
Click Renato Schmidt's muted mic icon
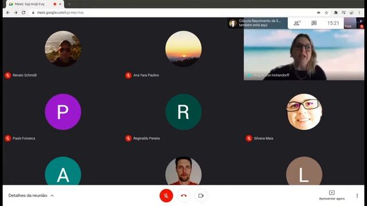[x=7, y=75]
